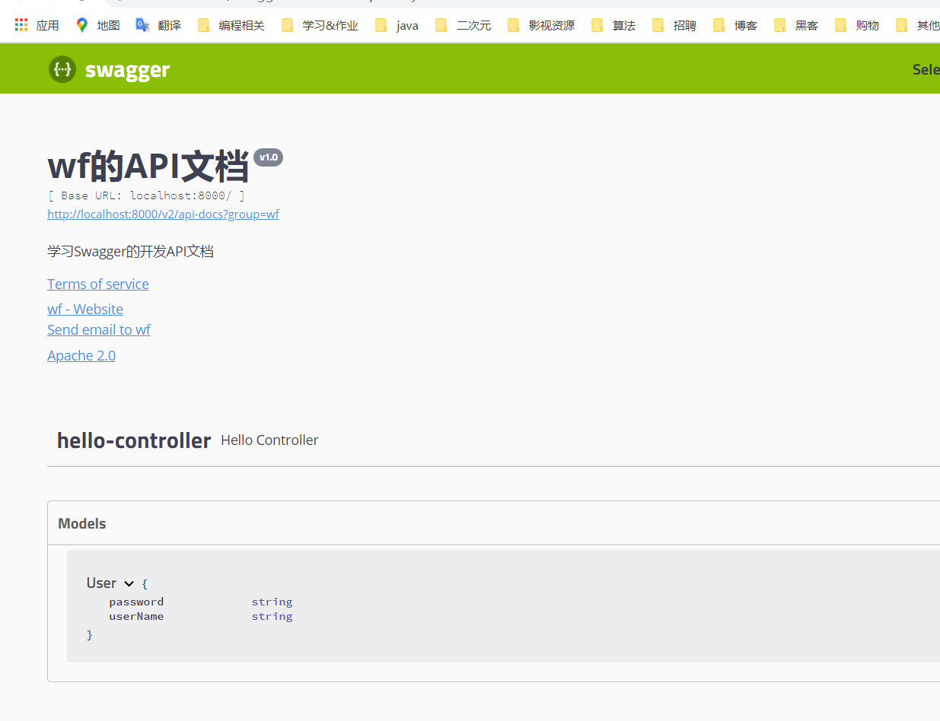Click the 学习Swagger的开发API文档 description
This screenshot has height=721, width=940.
pyautogui.click(x=130, y=251)
